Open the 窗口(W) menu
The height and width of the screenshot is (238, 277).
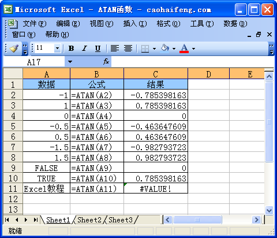point(24,35)
